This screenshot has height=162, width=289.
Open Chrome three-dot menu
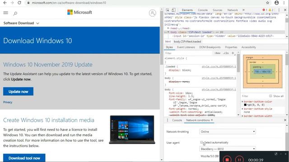click(x=284, y=3)
